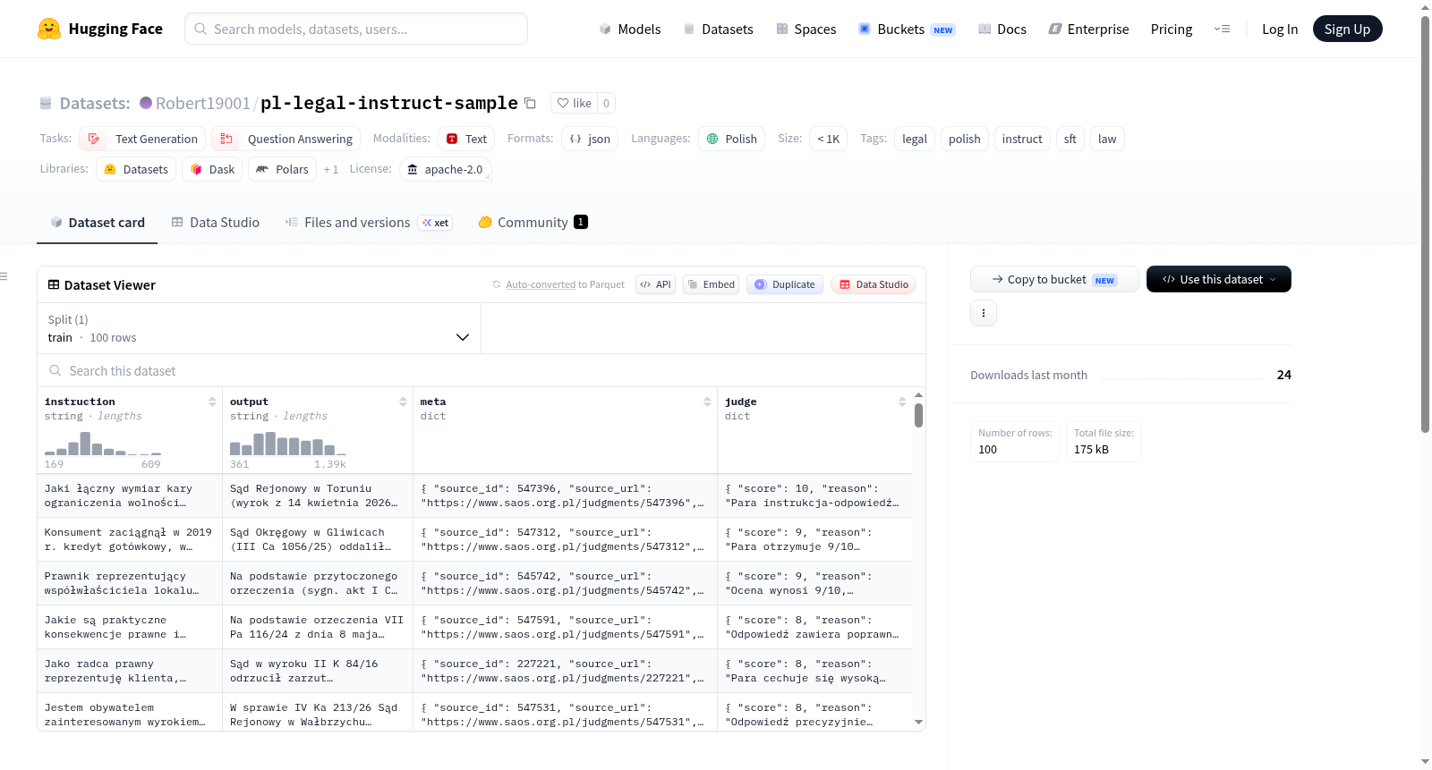The image size is (1432, 770).
Task: Click the heart like button
Action: click(x=574, y=103)
